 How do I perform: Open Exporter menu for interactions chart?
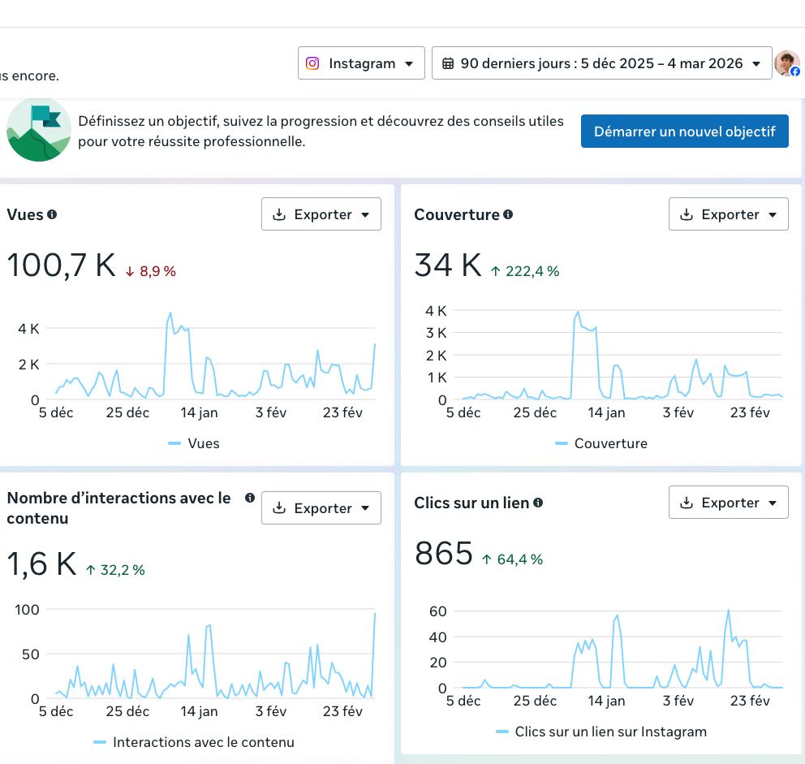coord(321,508)
